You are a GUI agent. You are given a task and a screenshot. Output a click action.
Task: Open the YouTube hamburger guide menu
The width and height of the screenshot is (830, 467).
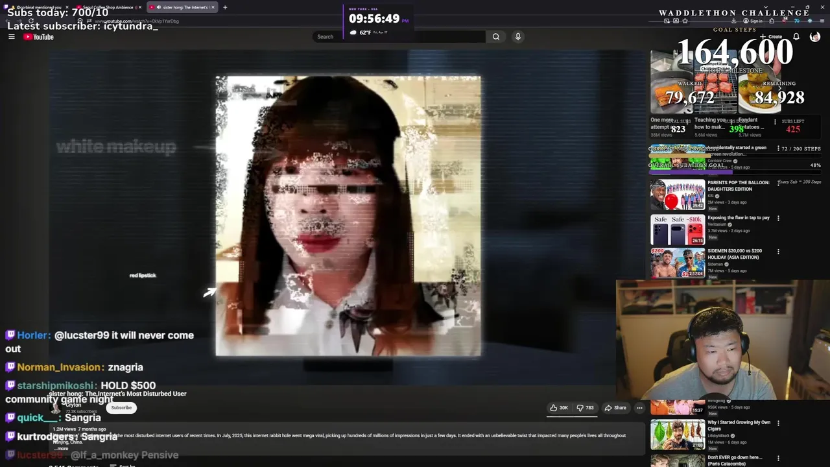(11, 37)
